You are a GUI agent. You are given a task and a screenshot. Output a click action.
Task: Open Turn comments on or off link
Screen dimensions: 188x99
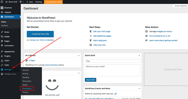(x=160, y=36)
